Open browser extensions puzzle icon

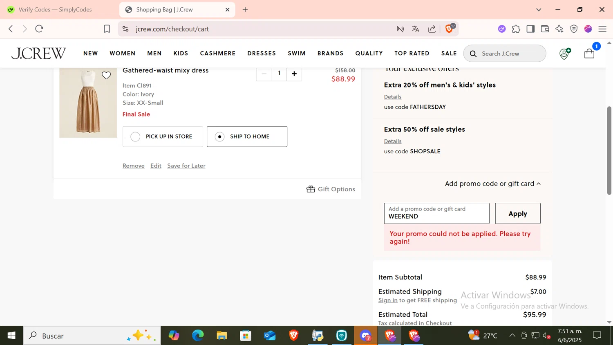point(516,29)
